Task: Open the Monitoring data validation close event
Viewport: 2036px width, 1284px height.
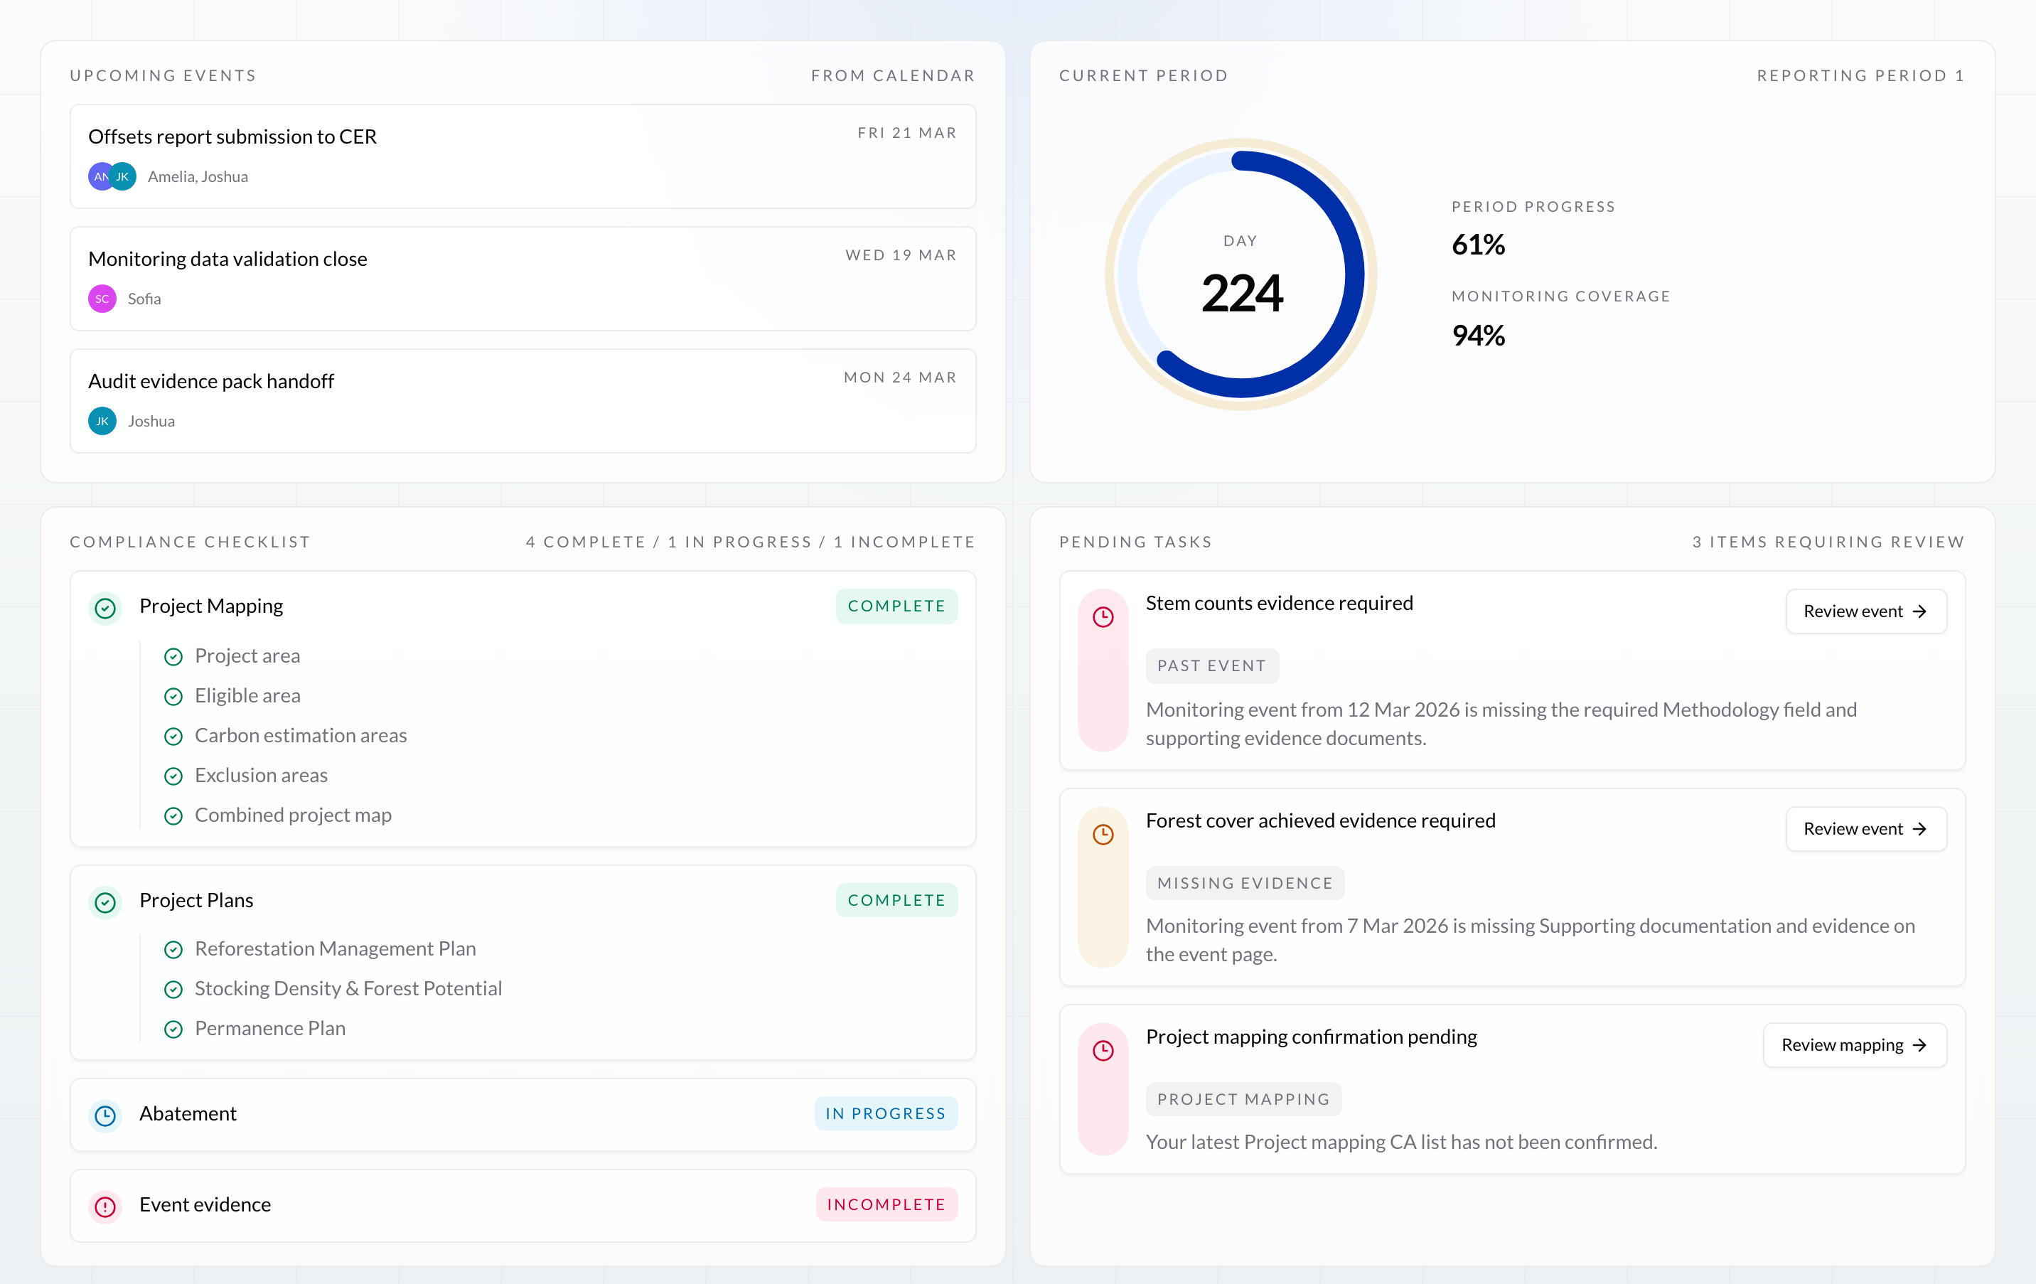Action: click(x=523, y=278)
